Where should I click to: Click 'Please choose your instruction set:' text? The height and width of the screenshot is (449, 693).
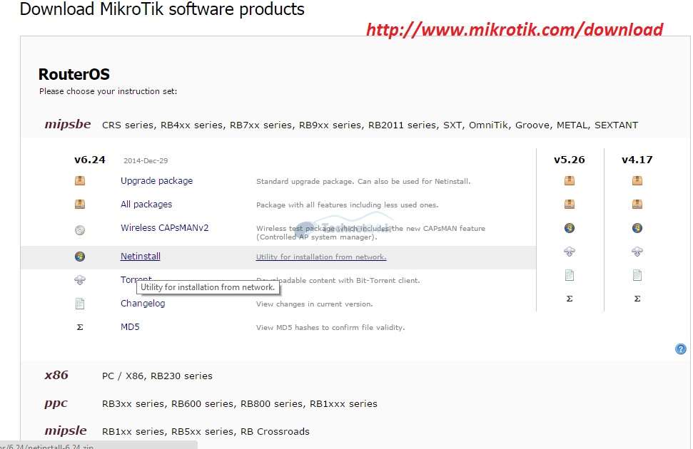click(x=108, y=91)
